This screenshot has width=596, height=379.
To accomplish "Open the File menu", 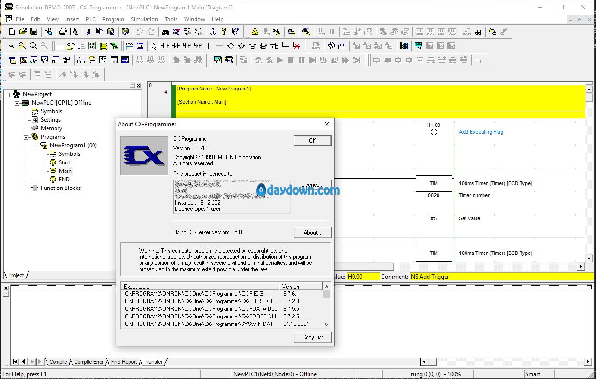I will coord(20,19).
